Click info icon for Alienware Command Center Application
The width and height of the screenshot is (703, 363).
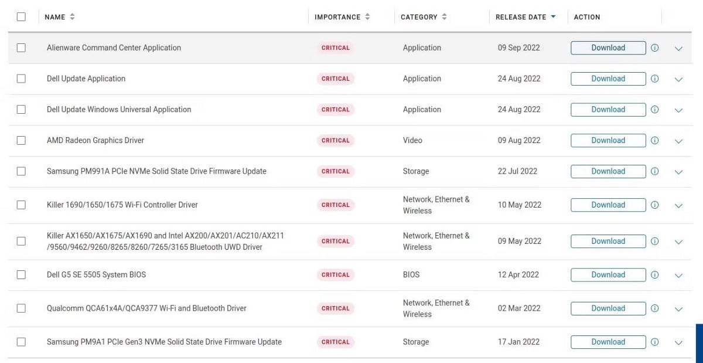tap(654, 48)
